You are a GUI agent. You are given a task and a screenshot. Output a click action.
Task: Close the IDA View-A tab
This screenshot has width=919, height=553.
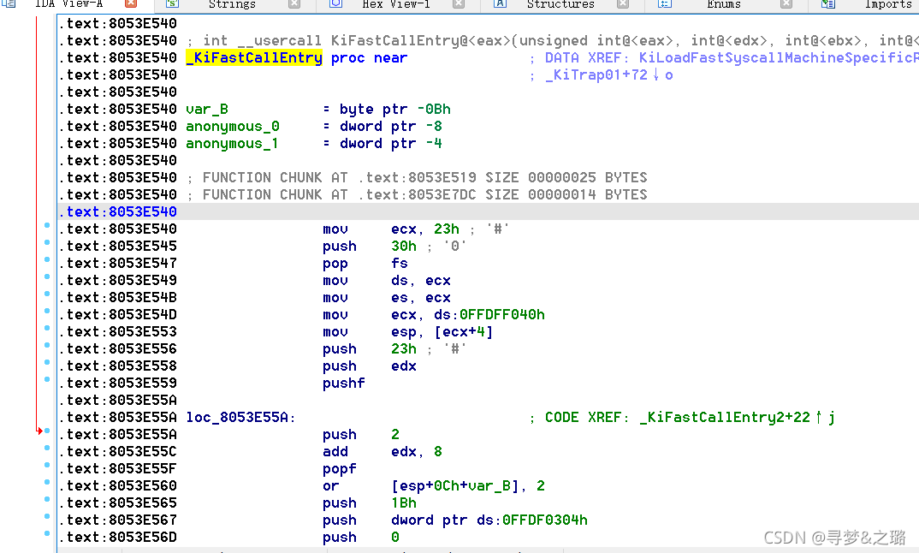click(x=131, y=3)
